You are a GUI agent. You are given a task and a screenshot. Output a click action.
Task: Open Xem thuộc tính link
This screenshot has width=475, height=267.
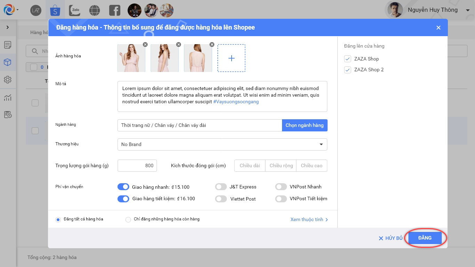(x=309, y=219)
